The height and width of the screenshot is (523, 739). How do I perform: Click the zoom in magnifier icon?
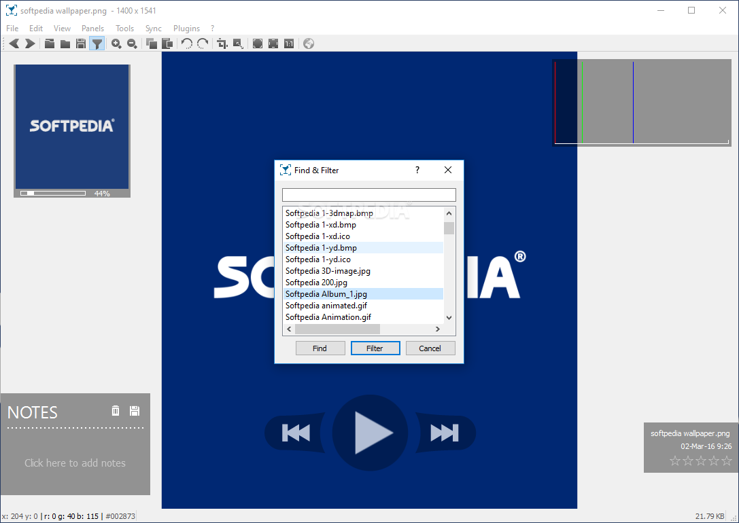coord(116,43)
